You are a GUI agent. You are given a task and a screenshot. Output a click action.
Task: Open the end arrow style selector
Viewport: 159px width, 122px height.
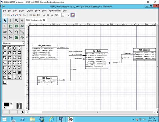coord(21,112)
